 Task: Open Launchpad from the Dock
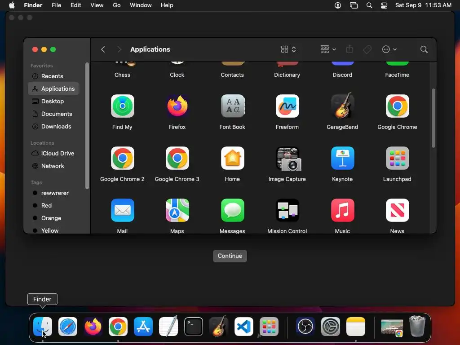point(269,326)
